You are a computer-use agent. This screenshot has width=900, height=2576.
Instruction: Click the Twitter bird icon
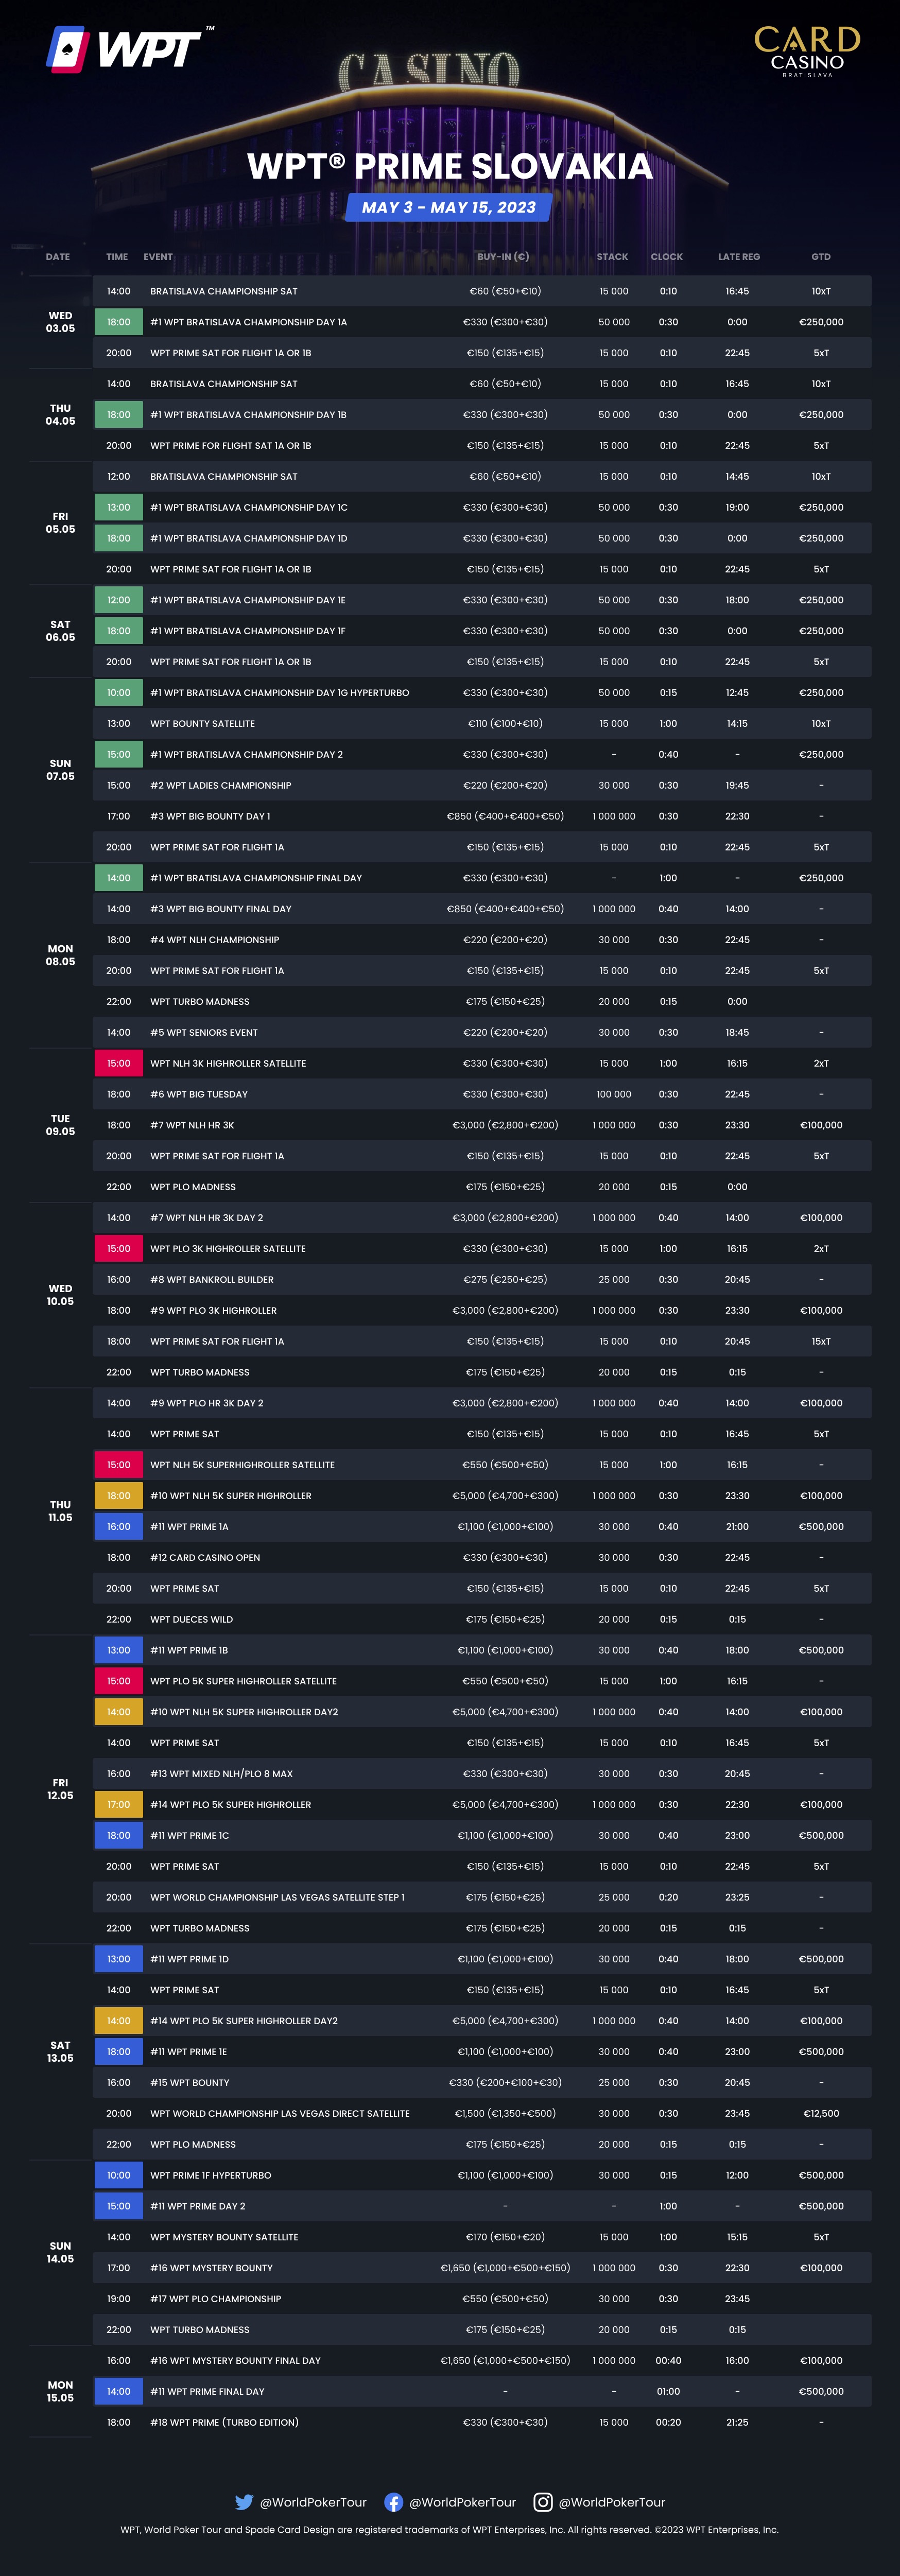click(x=244, y=2501)
